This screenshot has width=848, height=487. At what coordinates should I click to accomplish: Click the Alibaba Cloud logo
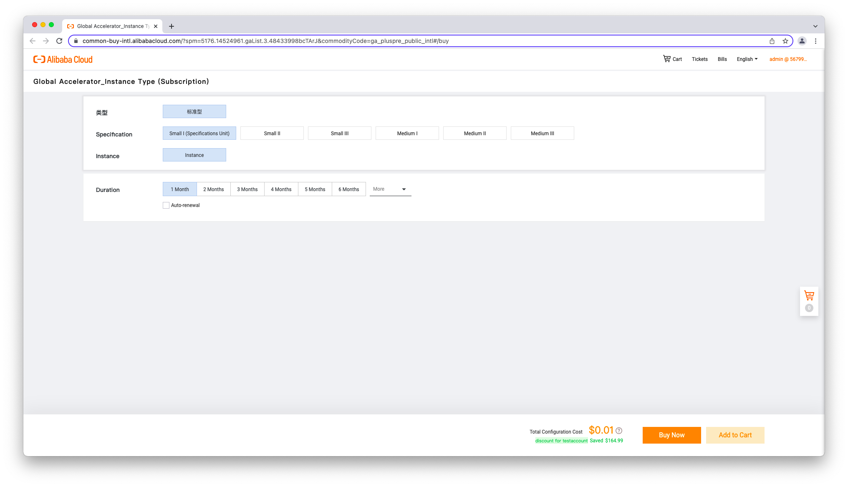tap(63, 59)
